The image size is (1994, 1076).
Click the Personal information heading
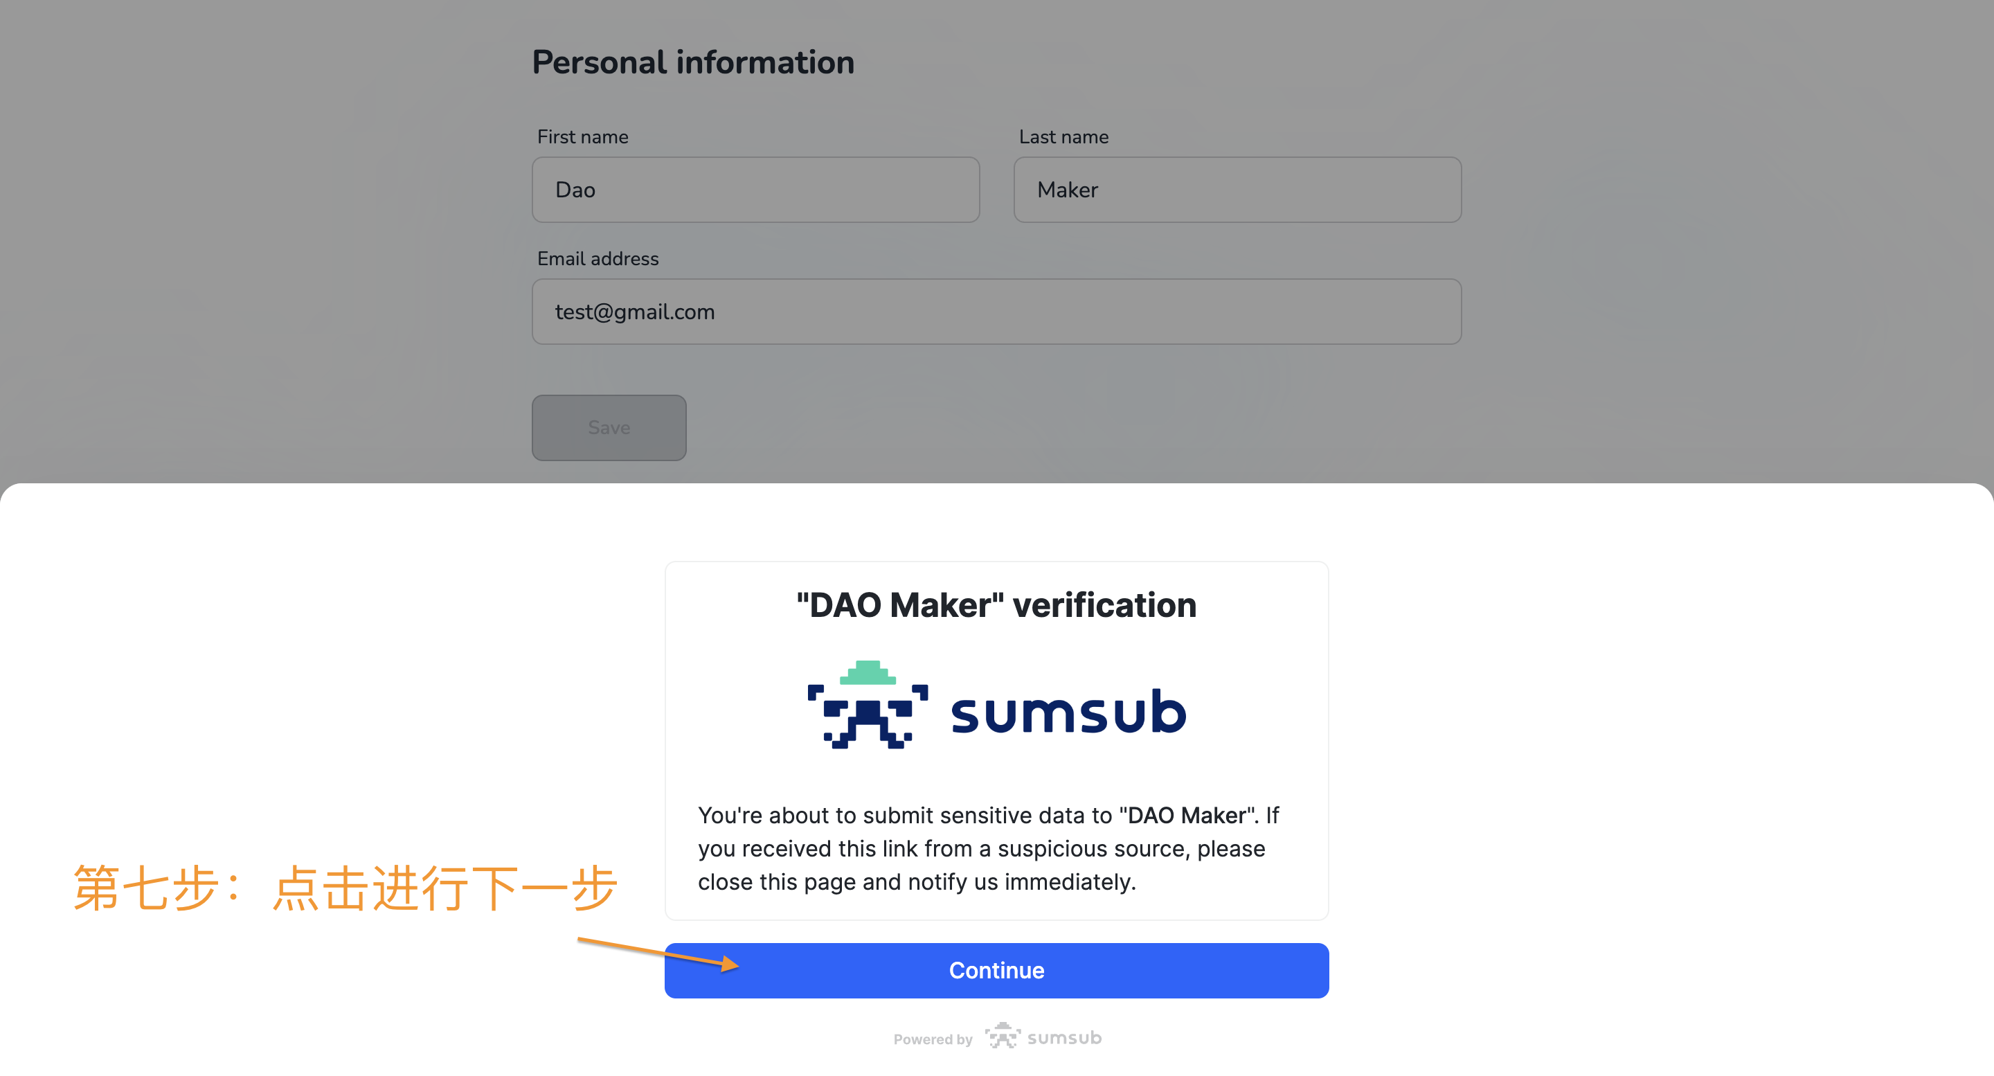tap(693, 63)
